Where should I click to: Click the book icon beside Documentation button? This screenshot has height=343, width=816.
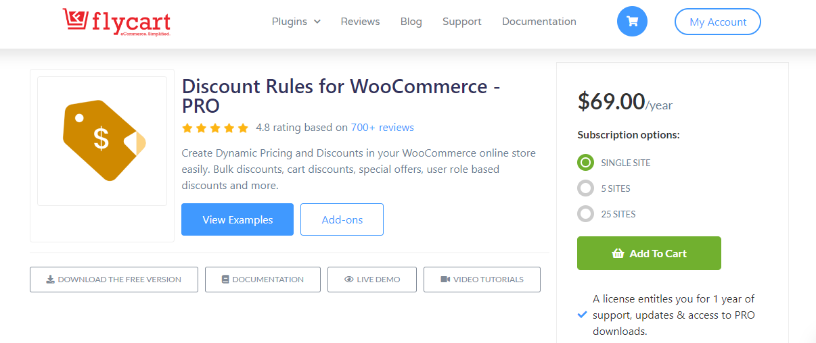click(x=225, y=280)
